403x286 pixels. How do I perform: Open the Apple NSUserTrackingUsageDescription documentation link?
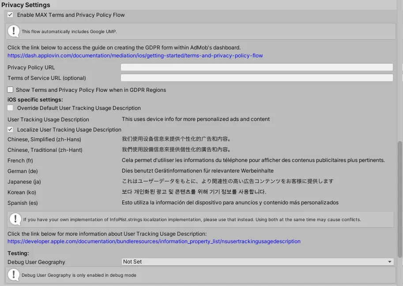154,241
